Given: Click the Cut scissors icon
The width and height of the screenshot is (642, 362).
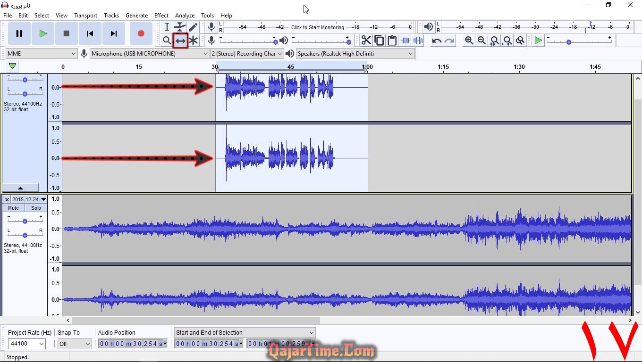Looking at the screenshot, I should coord(366,41).
